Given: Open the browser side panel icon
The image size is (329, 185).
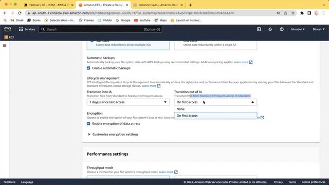Looking at the screenshot, I should 309,13.
